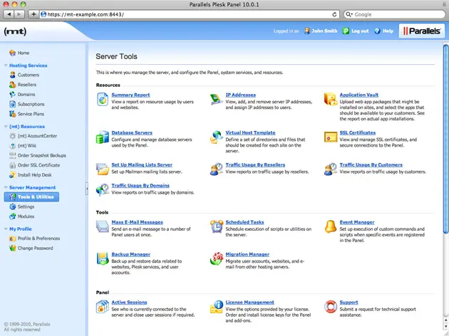Click the browser forward button
This screenshot has height=336, width=449.
[x=19, y=14]
